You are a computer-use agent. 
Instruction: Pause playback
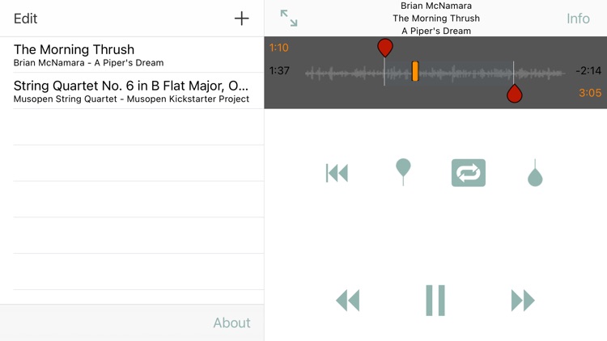coord(435,301)
